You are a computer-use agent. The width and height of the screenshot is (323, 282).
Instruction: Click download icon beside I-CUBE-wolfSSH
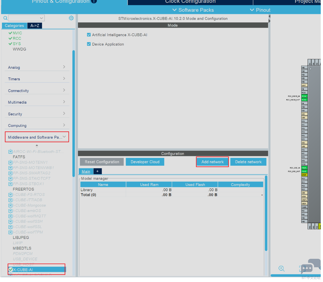pos(10,221)
